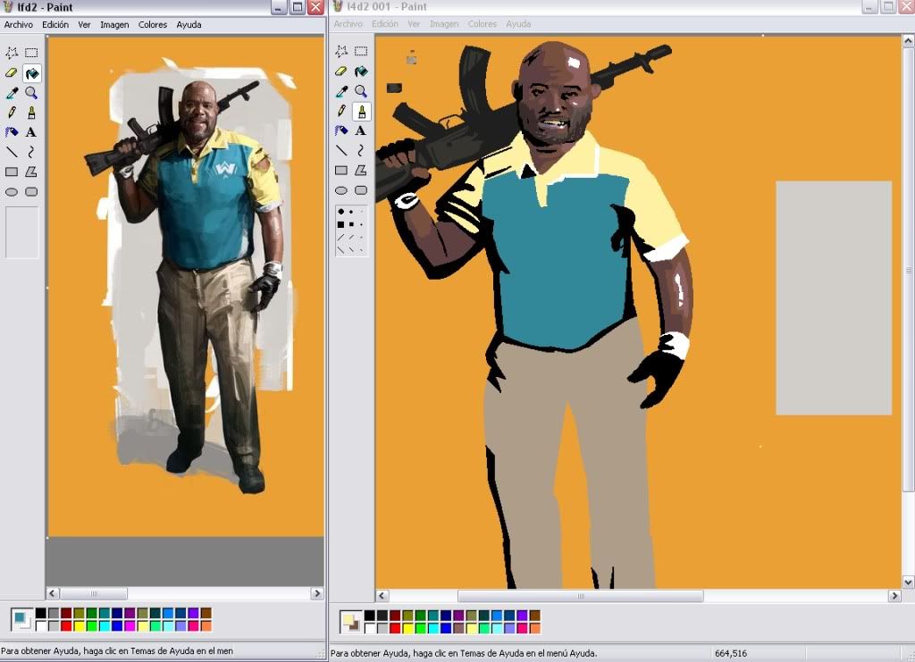Click scroll-down arrow in l4d2 001 window
Viewport: 915px width, 662px height.
pyautogui.click(x=909, y=582)
